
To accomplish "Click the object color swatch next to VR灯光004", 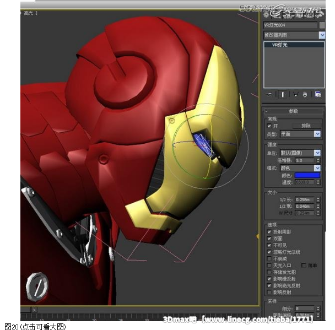I will click(x=322, y=25).
